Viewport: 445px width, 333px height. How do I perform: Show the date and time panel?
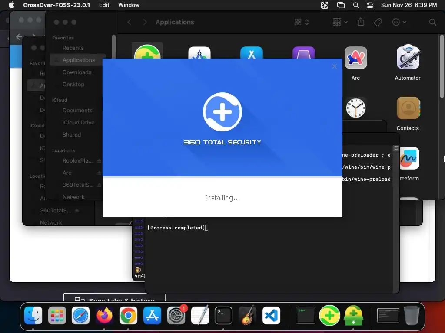pos(408,5)
